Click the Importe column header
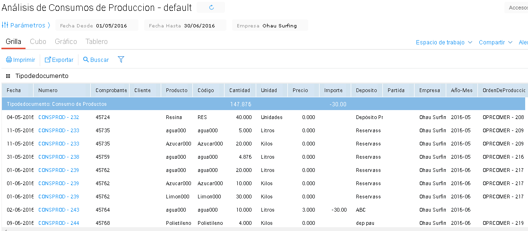This screenshot has width=528, height=231. tap(334, 90)
